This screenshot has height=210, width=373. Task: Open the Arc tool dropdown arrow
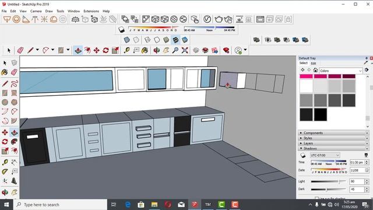coord(53,50)
